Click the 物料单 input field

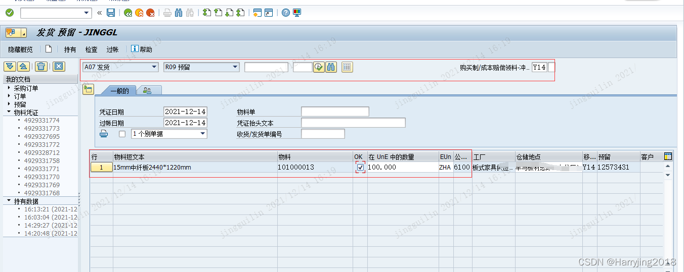coord(335,112)
